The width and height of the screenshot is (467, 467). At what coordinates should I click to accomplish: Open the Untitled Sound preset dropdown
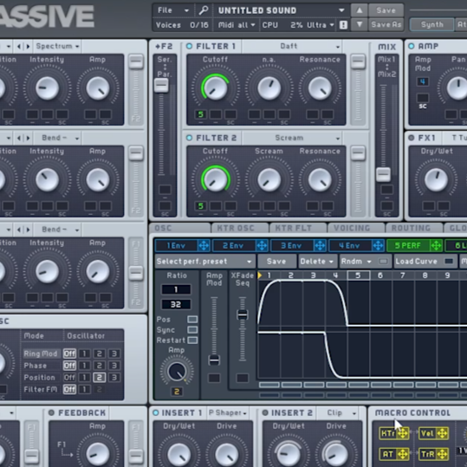(281, 10)
